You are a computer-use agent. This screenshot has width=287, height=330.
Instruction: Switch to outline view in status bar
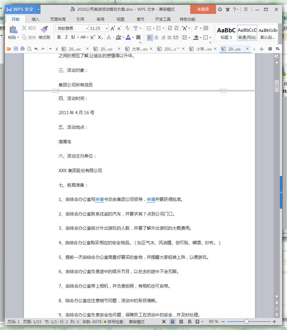(x=181, y=322)
